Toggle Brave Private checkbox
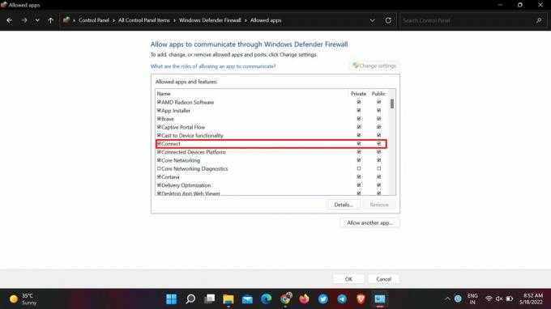This screenshot has width=551, height=309. tap(359, 119)
